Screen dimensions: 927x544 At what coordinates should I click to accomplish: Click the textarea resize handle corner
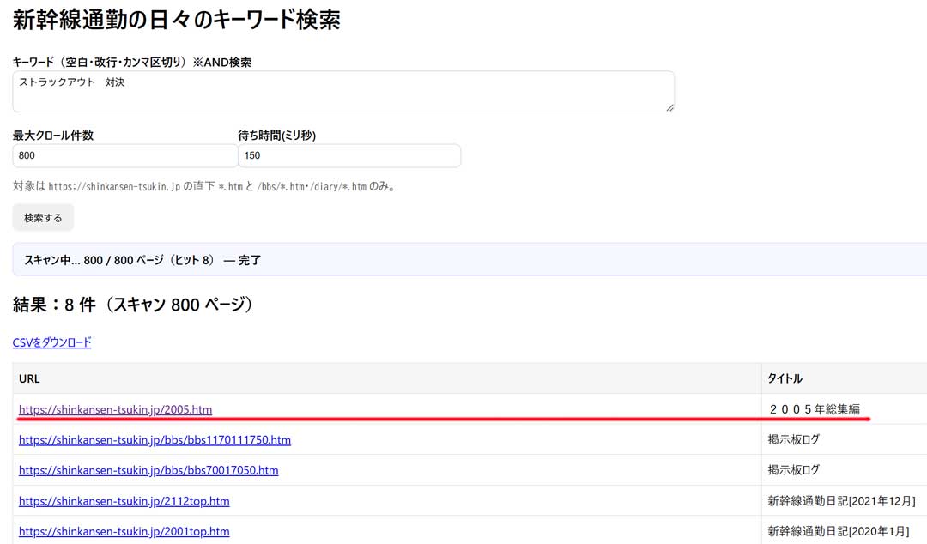669,106
